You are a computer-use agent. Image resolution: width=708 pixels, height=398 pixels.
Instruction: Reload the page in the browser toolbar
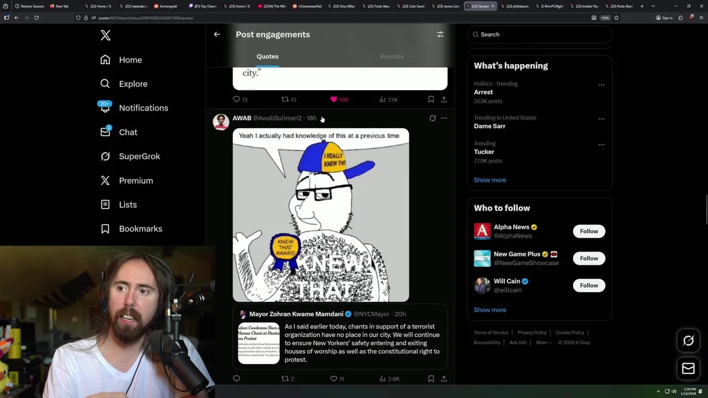click(x=37, y=18)
